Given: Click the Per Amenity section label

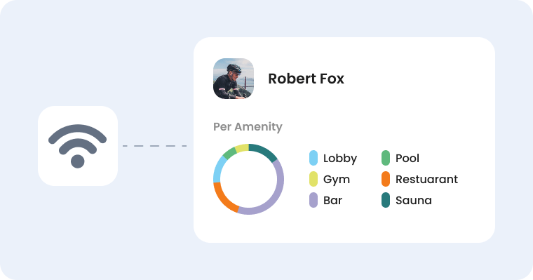Looking at the screenshot, I should pos(248,126).
